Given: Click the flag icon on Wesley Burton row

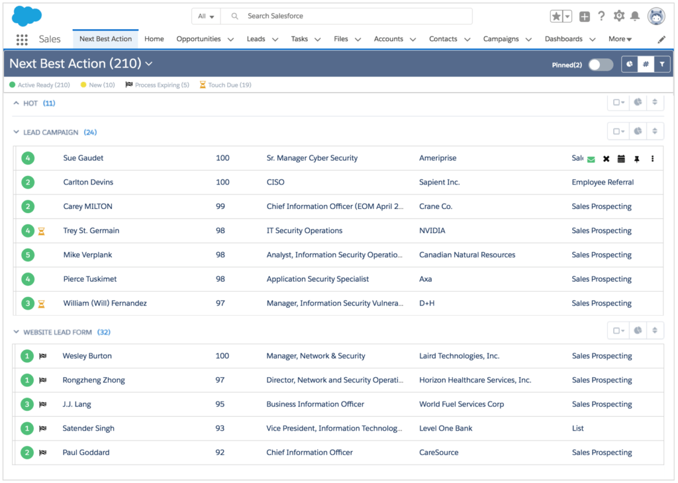Looking at the screenshot, I should pos(43,357).
